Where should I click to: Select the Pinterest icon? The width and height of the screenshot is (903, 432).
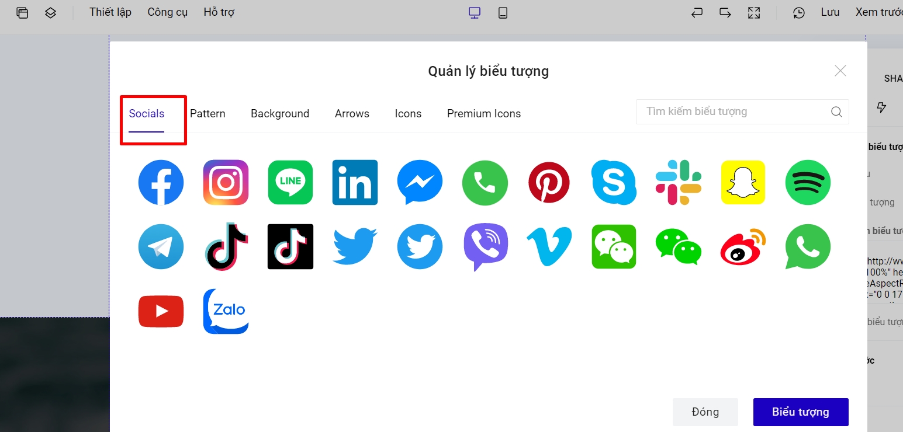click(549, 182)
